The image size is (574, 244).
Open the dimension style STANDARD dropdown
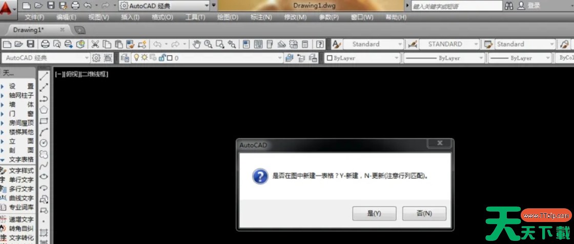click(x=476, y=44)
